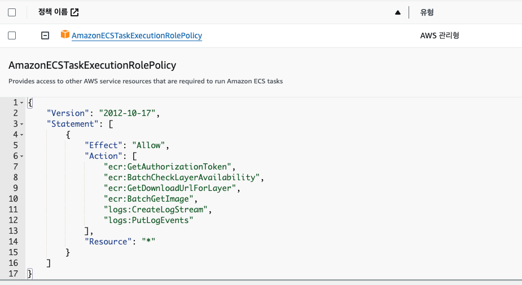
Task: Click line number 10 in the editor gutter
Action: click(14, 199)
